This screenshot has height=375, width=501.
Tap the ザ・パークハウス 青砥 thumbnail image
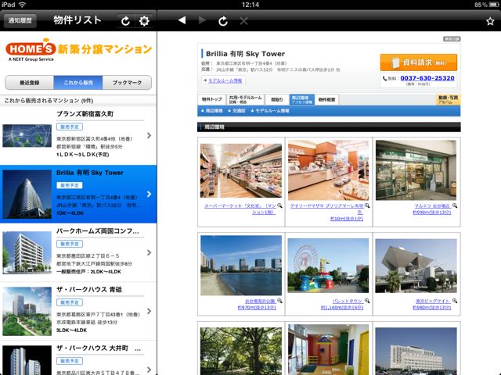click(27, 311)
